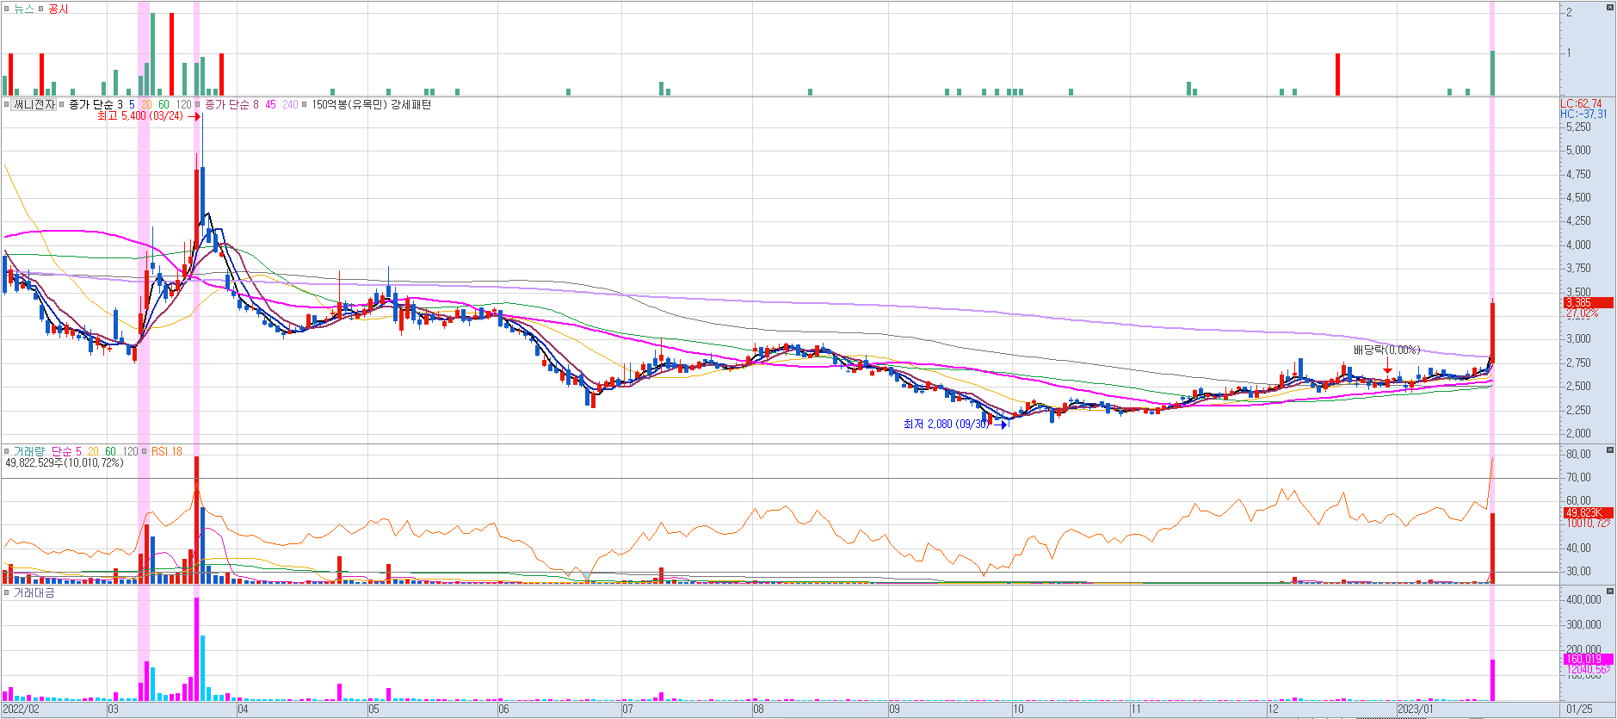This screenshot has width=1617, height=719.
Task: Click the 10 month axis label
Action: click(x=1018, y=710)
